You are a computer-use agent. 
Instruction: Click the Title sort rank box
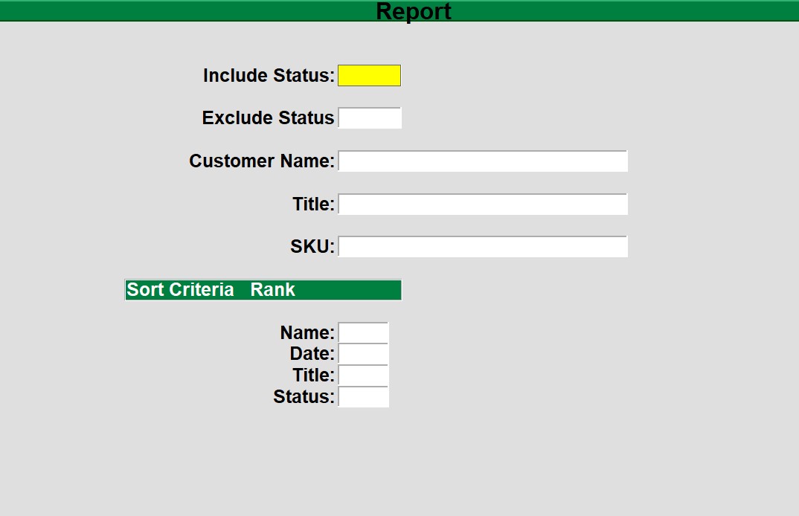pyautogui.click(x=363, y=375)
